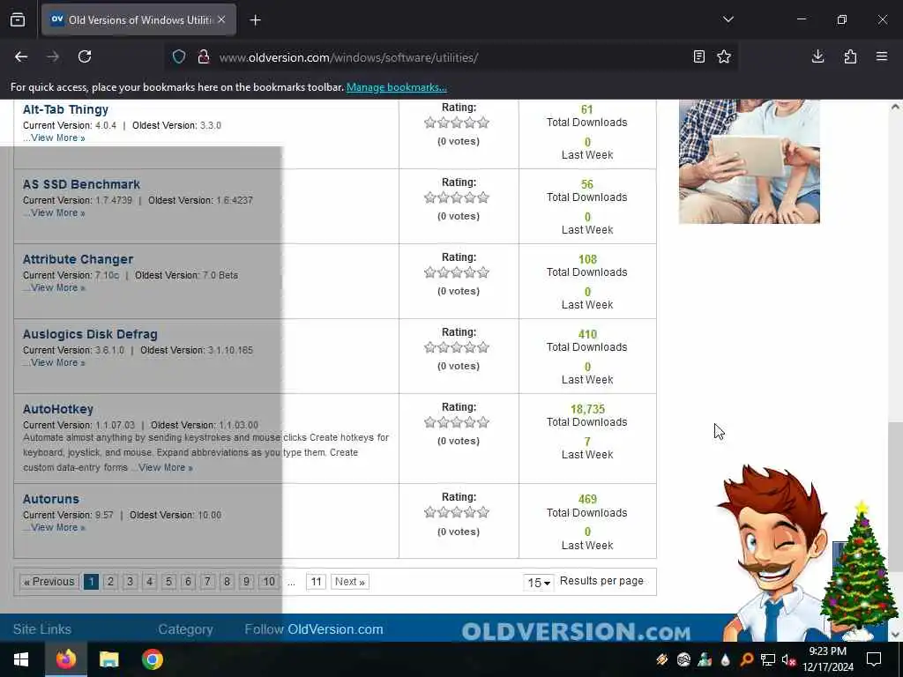Switch to the Old Versions of Windows Utilities tab
903x677 pixels.
point(138,19)
